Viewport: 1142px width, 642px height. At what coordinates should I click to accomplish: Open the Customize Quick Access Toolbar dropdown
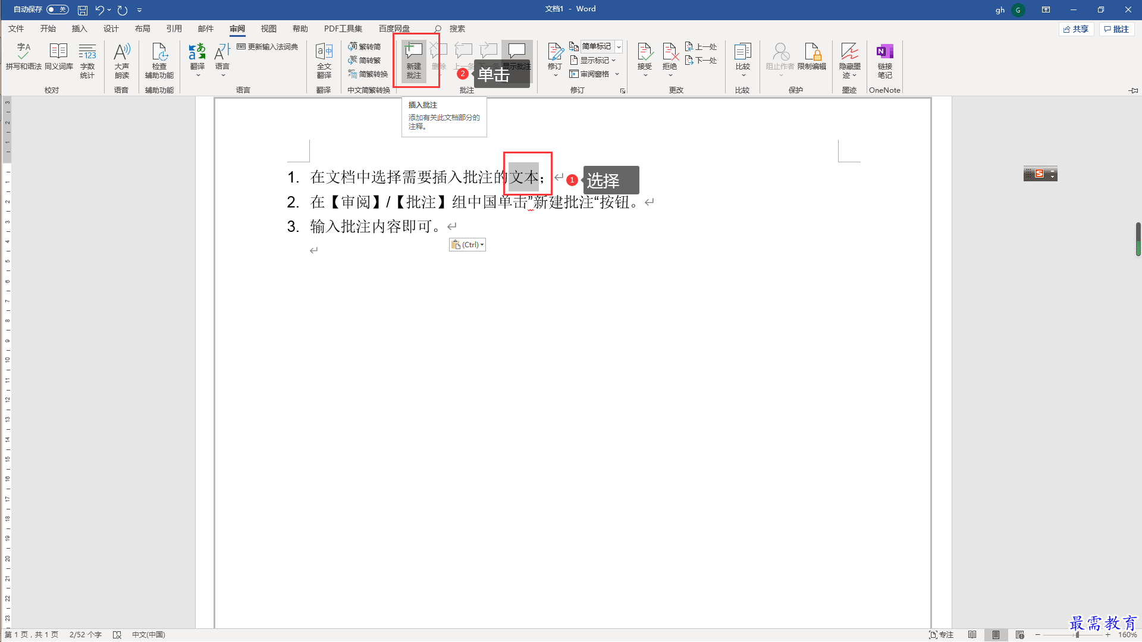pyautogui.click(x=140, y=10)
